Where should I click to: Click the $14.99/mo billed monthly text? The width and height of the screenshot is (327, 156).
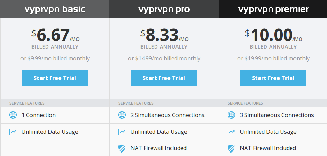pos(164,59)
